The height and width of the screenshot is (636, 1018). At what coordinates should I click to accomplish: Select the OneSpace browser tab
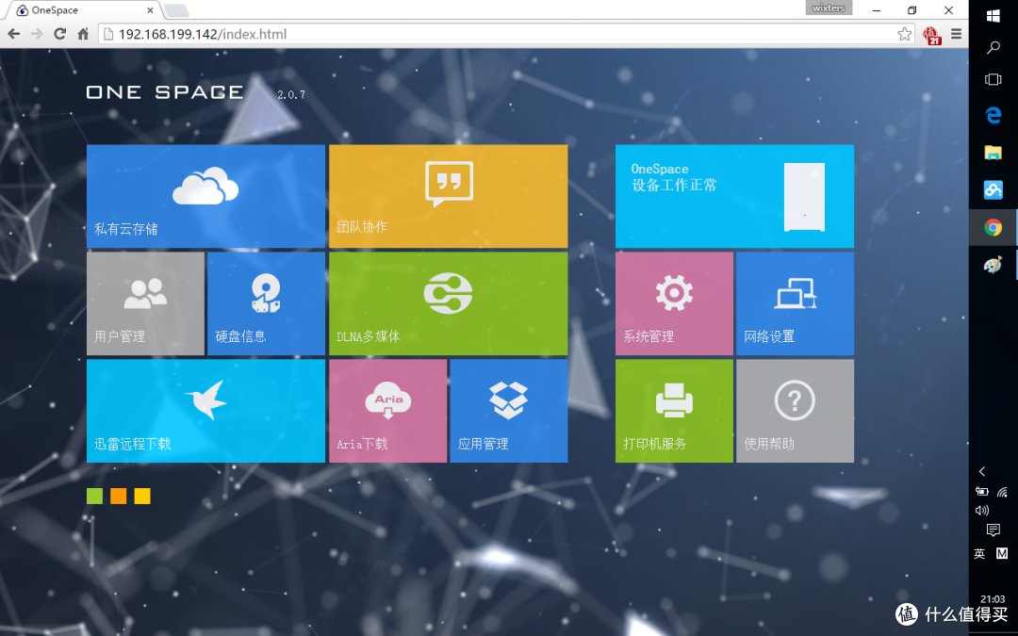tap(85, 10)
